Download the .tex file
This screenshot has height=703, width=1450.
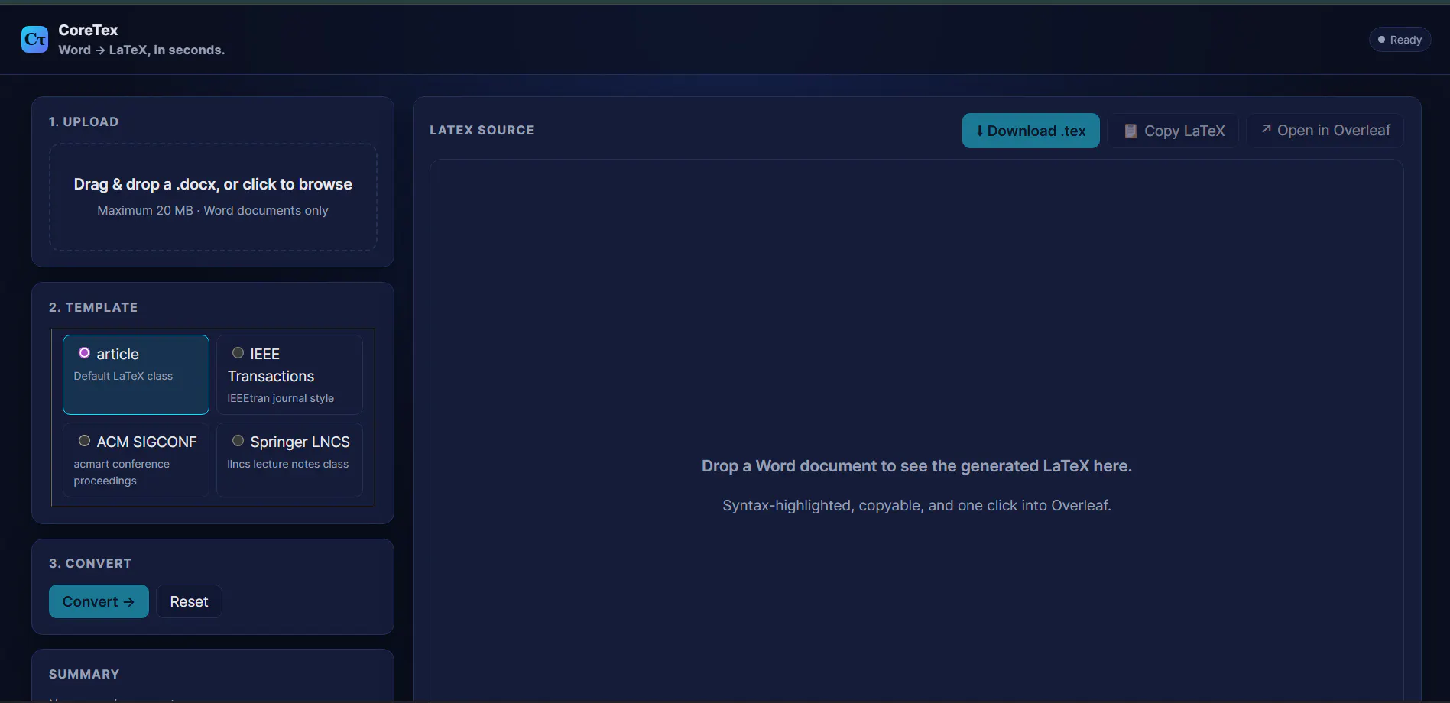pos(1030,131)
